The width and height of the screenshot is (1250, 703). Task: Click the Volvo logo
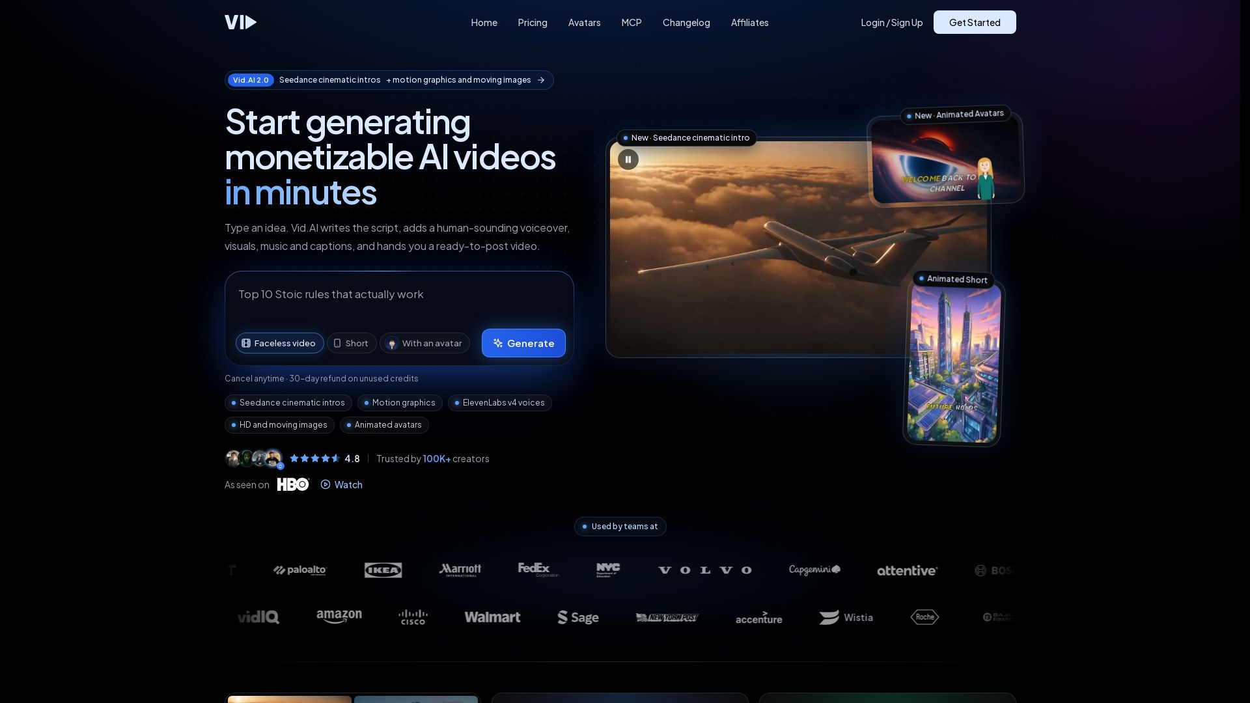click(x=705, y=570)
